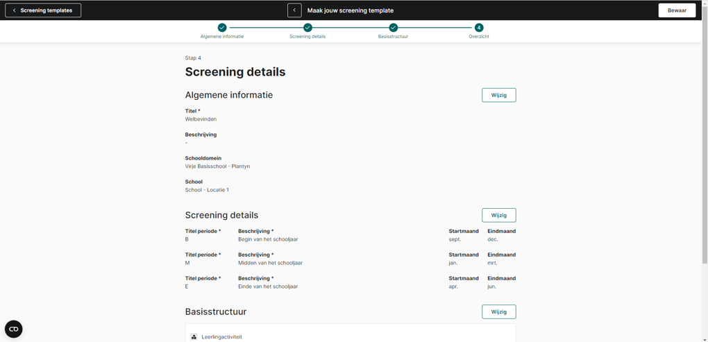
Task: Click the description Begin van het schooljaar
Action: [x=268, y=239]
